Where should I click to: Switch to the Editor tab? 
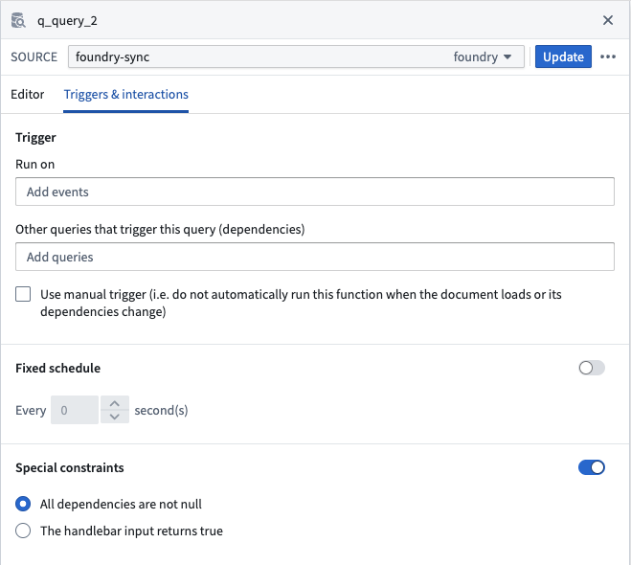click(x=28, y=94)
